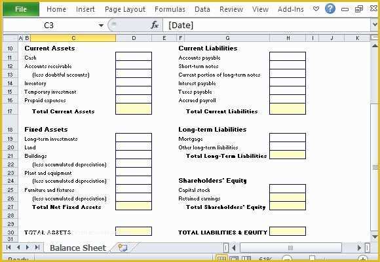The width and height of the screenshot is (380, 262).
Task: Click previous sheet tab arrow
Action: coord(18,247)
